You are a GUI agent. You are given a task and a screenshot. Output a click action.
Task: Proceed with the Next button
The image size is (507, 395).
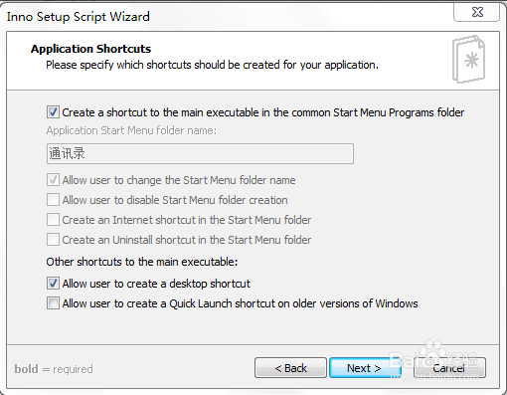(x=364, y=368)
